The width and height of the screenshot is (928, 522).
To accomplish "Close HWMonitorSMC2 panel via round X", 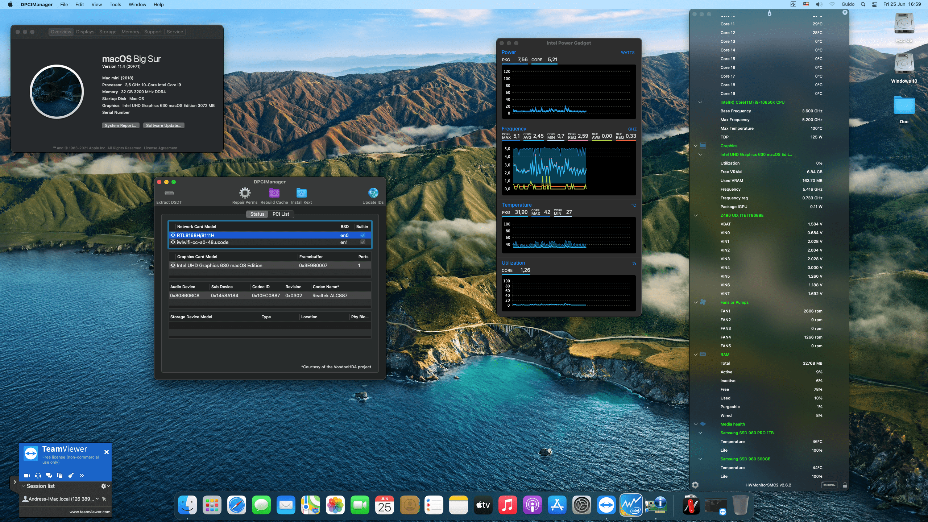I will coord(845,12).
